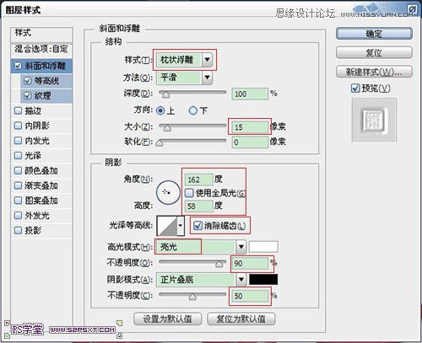Enable the 渐变叠加 checkbox

tap(18, 185)
